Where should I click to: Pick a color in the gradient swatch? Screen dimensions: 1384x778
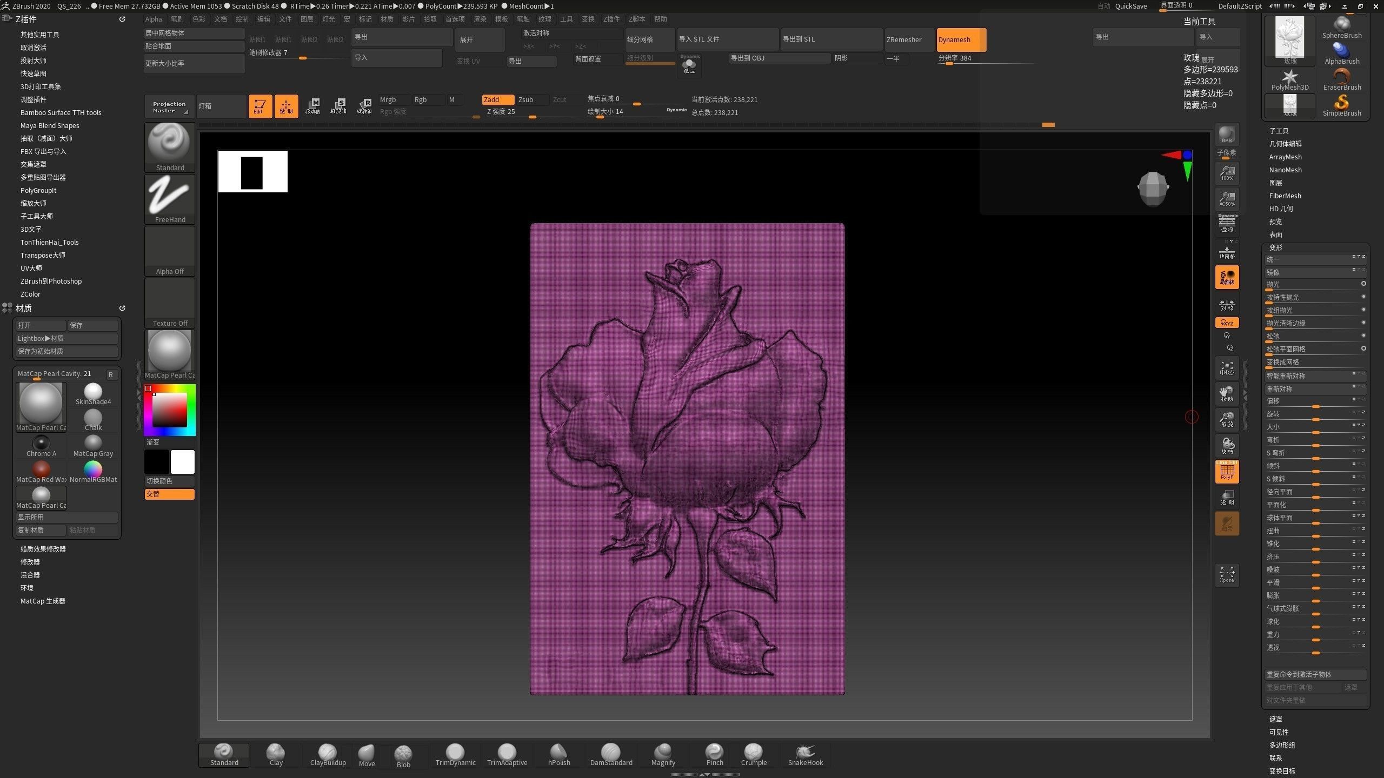[x=169, y=409]
